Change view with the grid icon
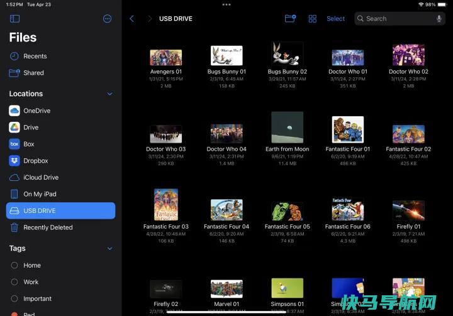 (x=312, y=19)
